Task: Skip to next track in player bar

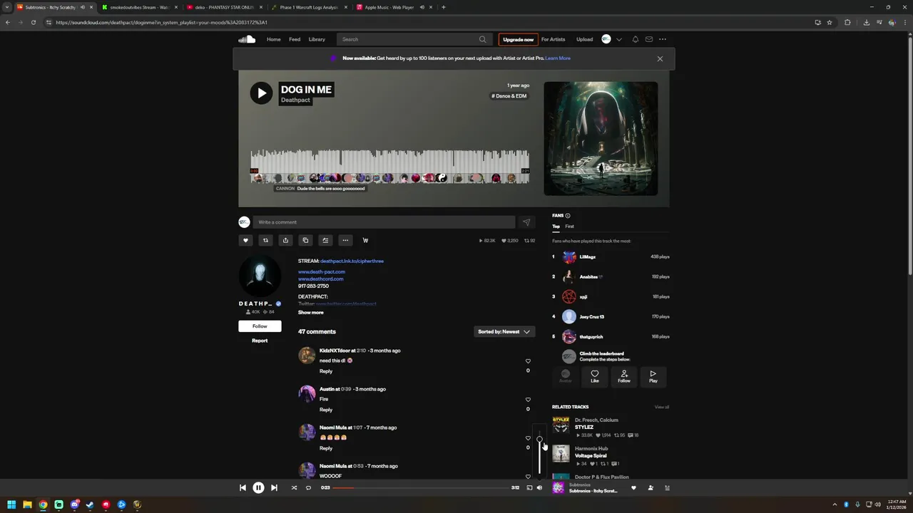Action: click(x=274, y=488)
